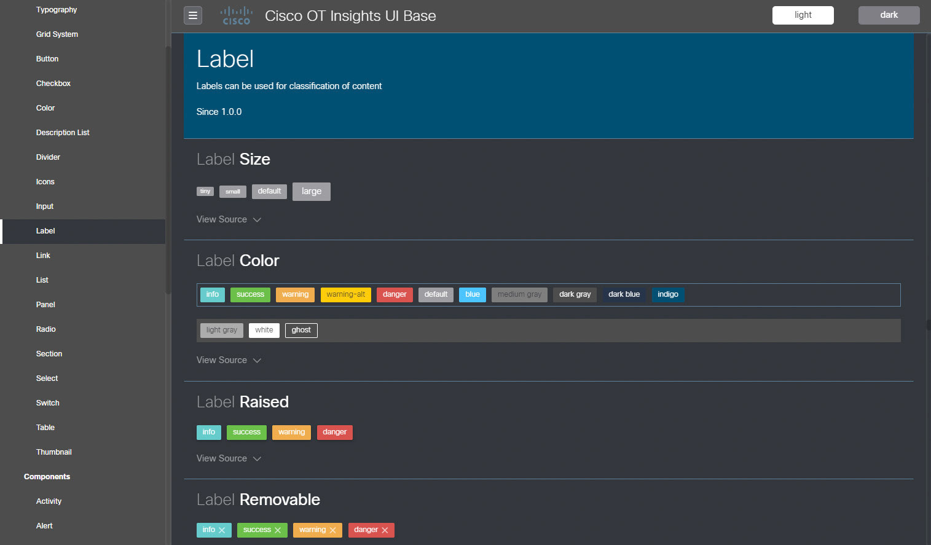Remove the success label via X
931x545 pixels.
pos(278,530)
